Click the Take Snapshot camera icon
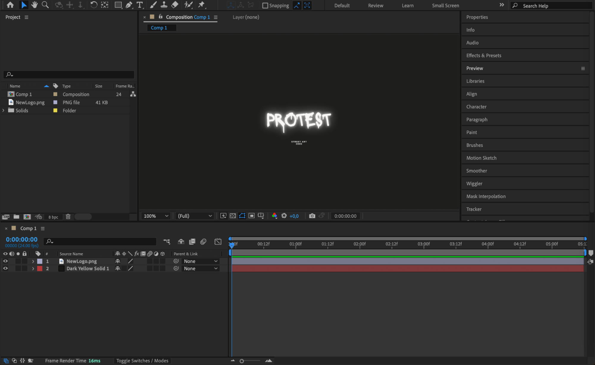This screenshot has width=595, height=365. point(312,216)
